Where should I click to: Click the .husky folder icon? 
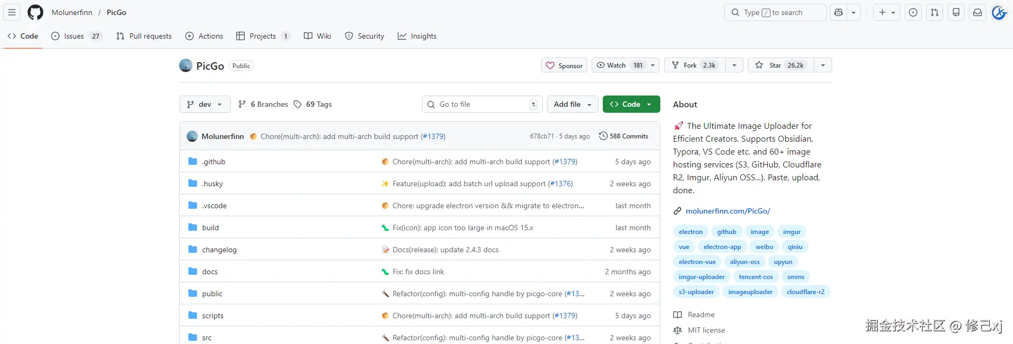click(193, 184)
